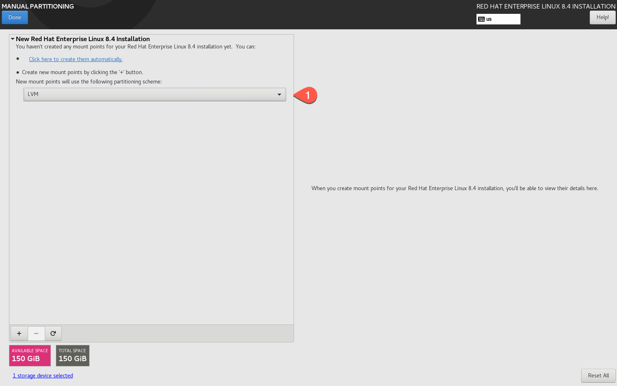Screen dimensions: 617x386
Task: Click the TOTAL SPACE 150 GiB box
Action: pyautogui.click(x=72, y=355)
